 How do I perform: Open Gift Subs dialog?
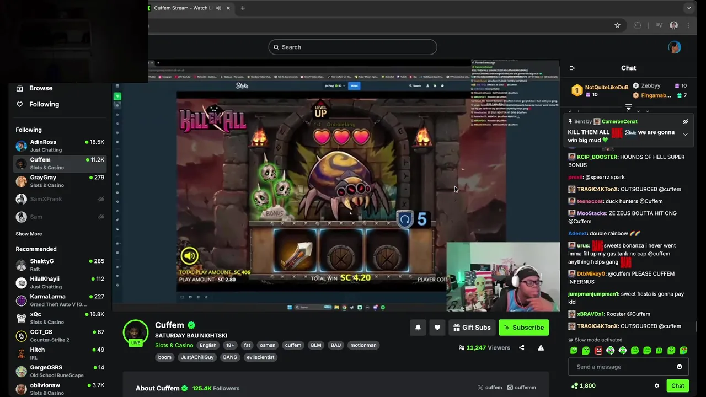(472, 328)
